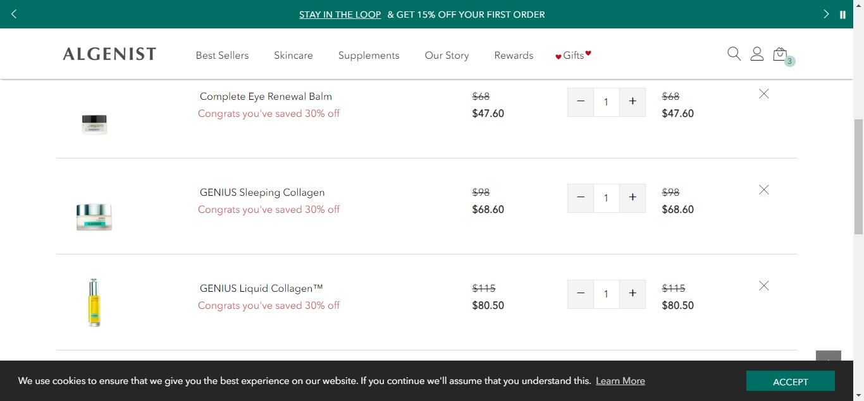Remove Complete Eye Renewal Balm from cart
864x401 pixels.
coord(764,93)
